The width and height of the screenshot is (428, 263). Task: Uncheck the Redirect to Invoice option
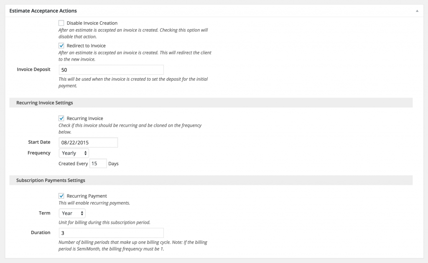(61, 46)
